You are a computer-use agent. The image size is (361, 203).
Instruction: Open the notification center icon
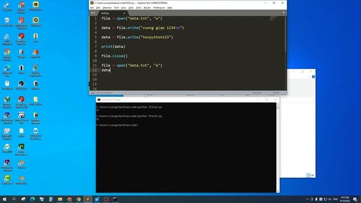tap(355, 199)
